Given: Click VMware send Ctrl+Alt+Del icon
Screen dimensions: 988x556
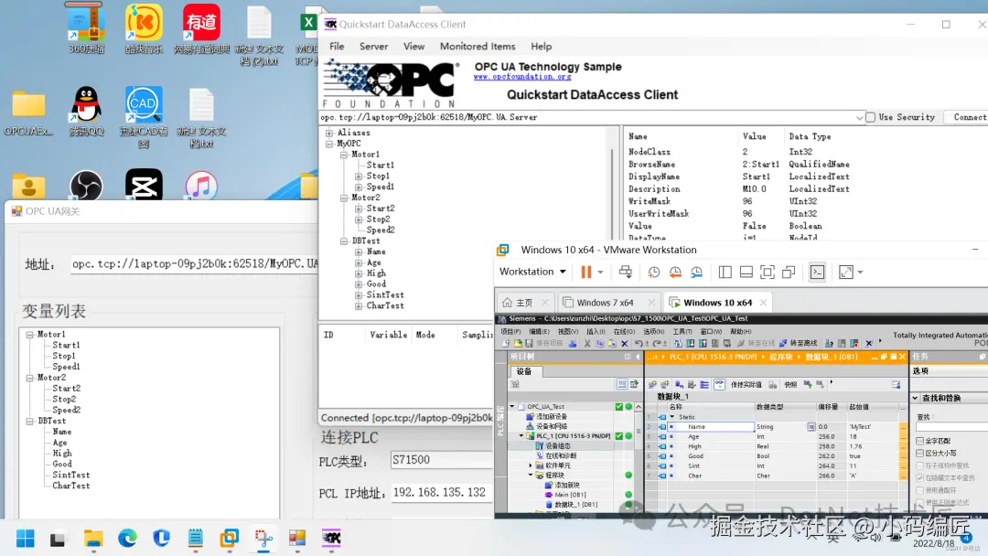Looking at the screenshot, I should point(625,272).
